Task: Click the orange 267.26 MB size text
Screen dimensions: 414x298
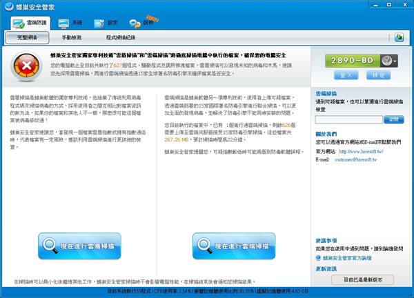Action: 176,139
